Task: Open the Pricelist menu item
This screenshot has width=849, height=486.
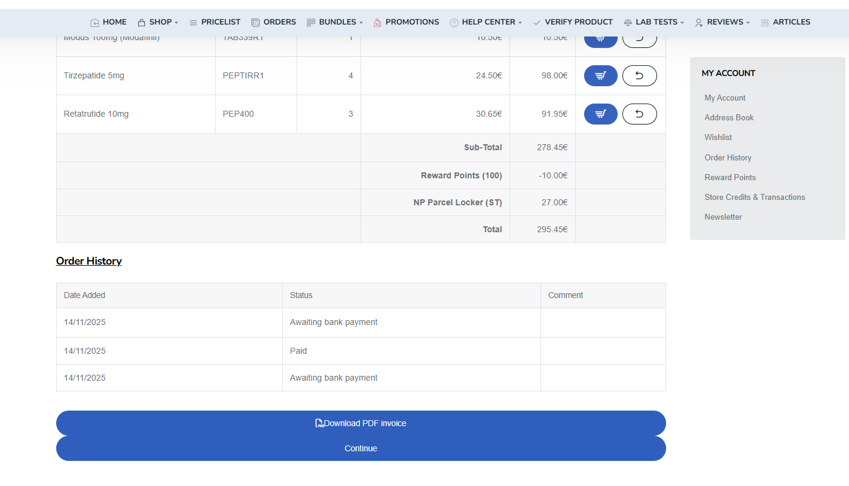Action: [x=215, y=22]
